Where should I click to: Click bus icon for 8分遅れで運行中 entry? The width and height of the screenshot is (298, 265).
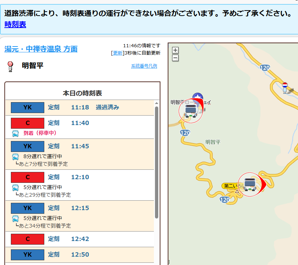16,157
